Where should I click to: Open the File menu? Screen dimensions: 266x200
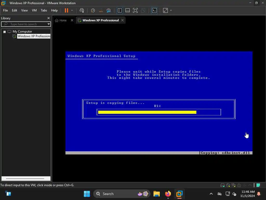coord(5,10)
